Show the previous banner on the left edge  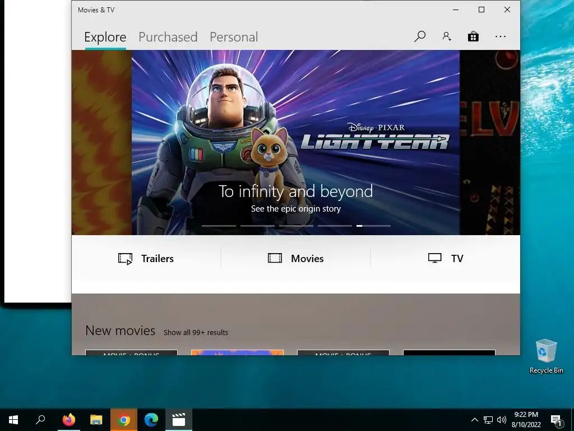(x=101, y=142)
